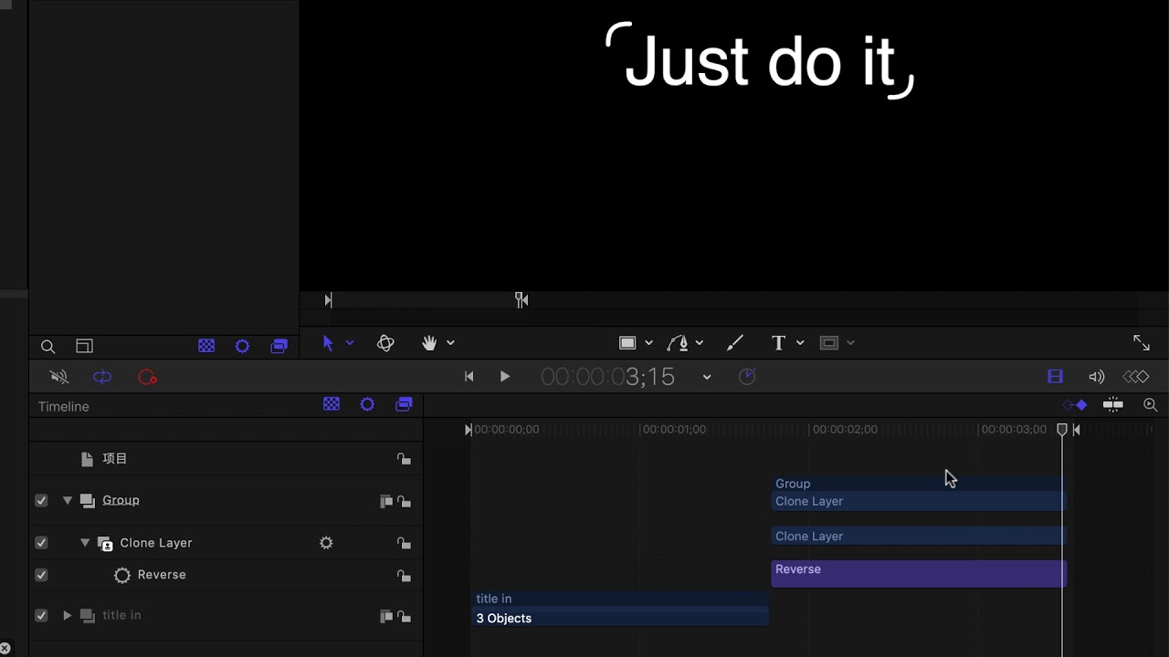1169x657 pixels.
Task: Toggle lock on Group row
Action: [404, 501]
